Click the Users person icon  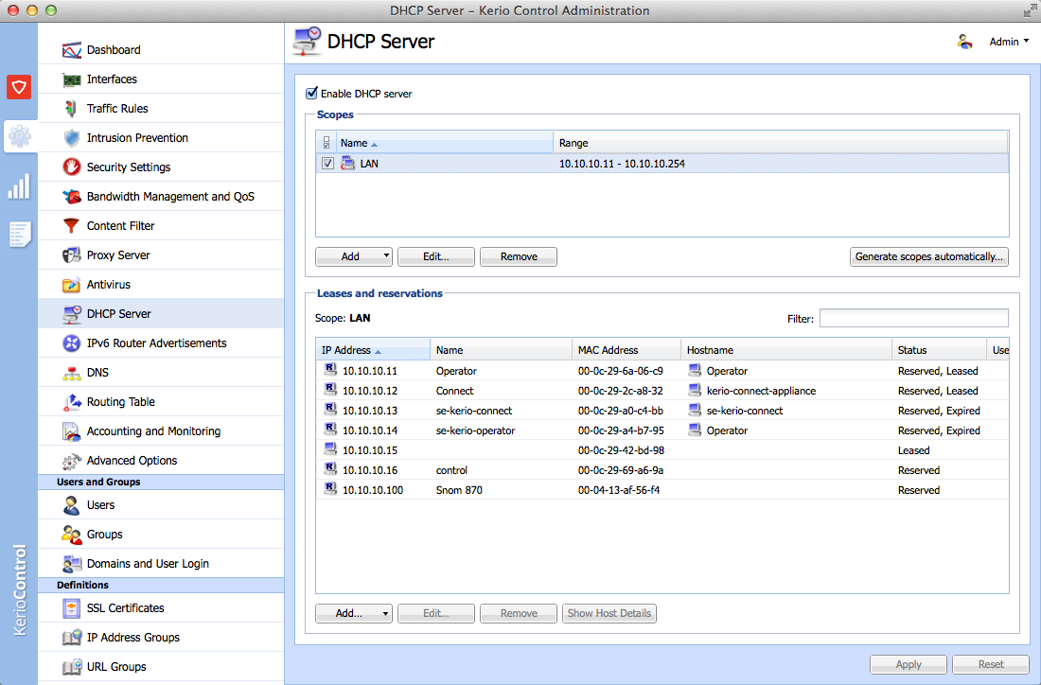[x=72, y=505]
